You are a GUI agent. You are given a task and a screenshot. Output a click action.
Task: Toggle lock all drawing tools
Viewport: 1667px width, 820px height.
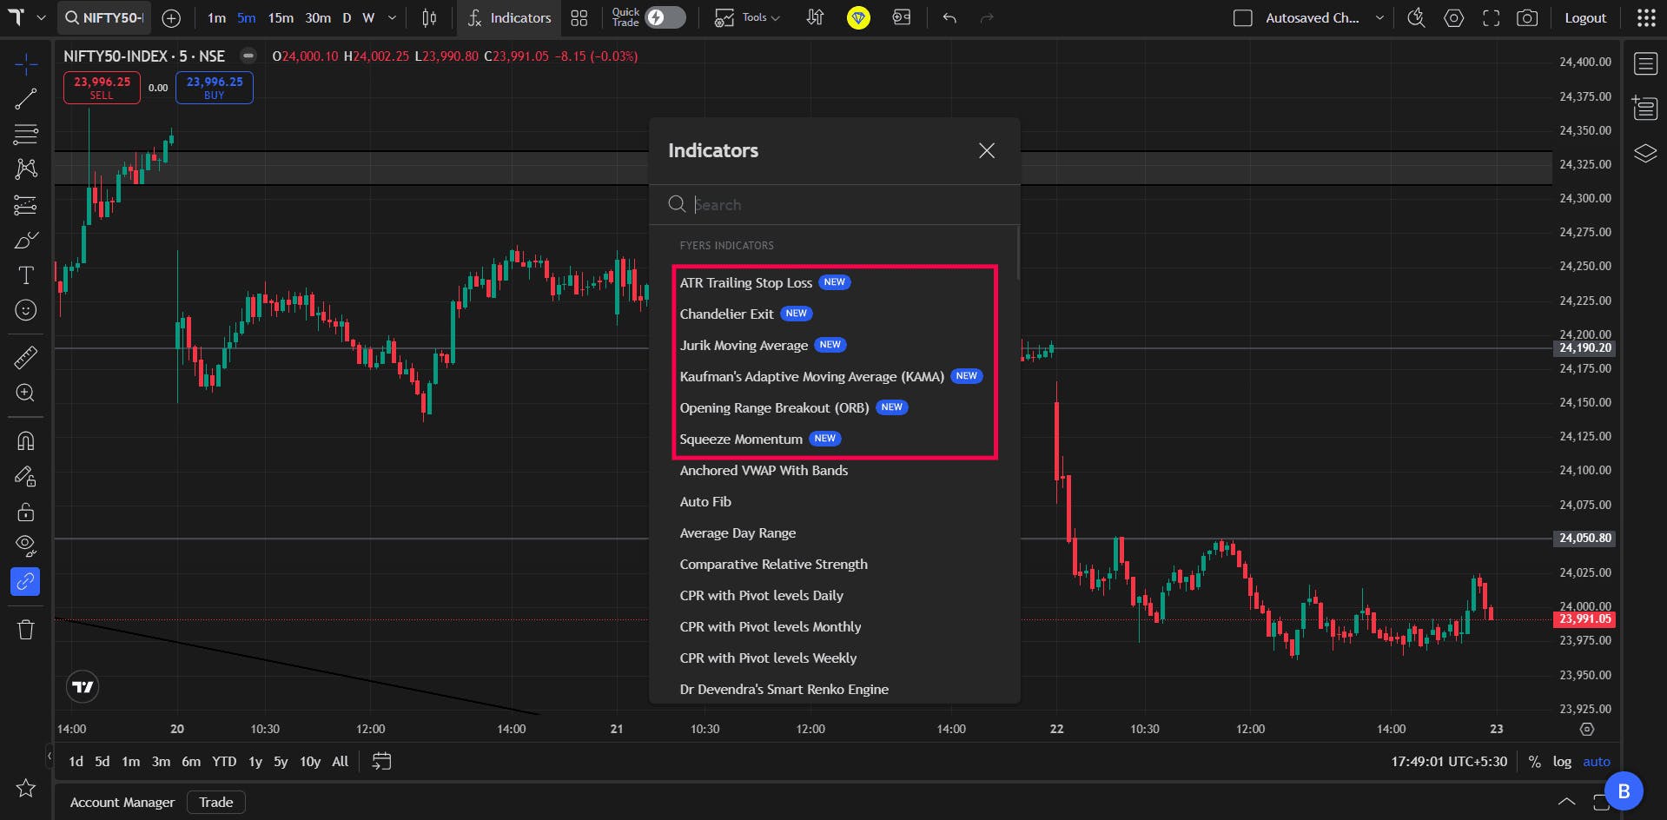pyautogui.click(x=26, y=512)
